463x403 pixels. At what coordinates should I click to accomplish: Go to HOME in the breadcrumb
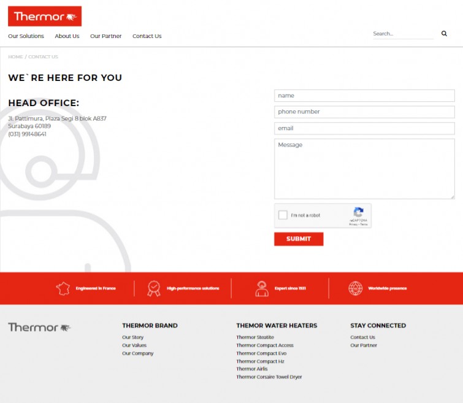[15, 56]
